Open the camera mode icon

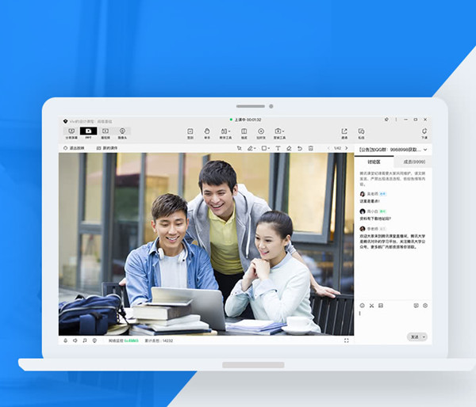tap(122, 132)
